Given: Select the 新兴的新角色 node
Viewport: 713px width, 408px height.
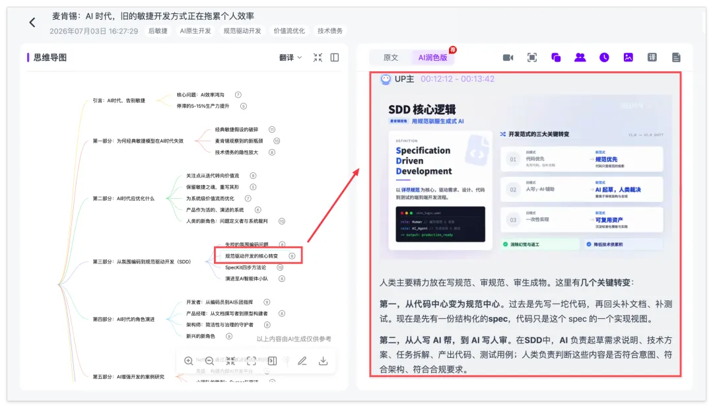Looking at the screenshot, I should click(x=200, y=336).
